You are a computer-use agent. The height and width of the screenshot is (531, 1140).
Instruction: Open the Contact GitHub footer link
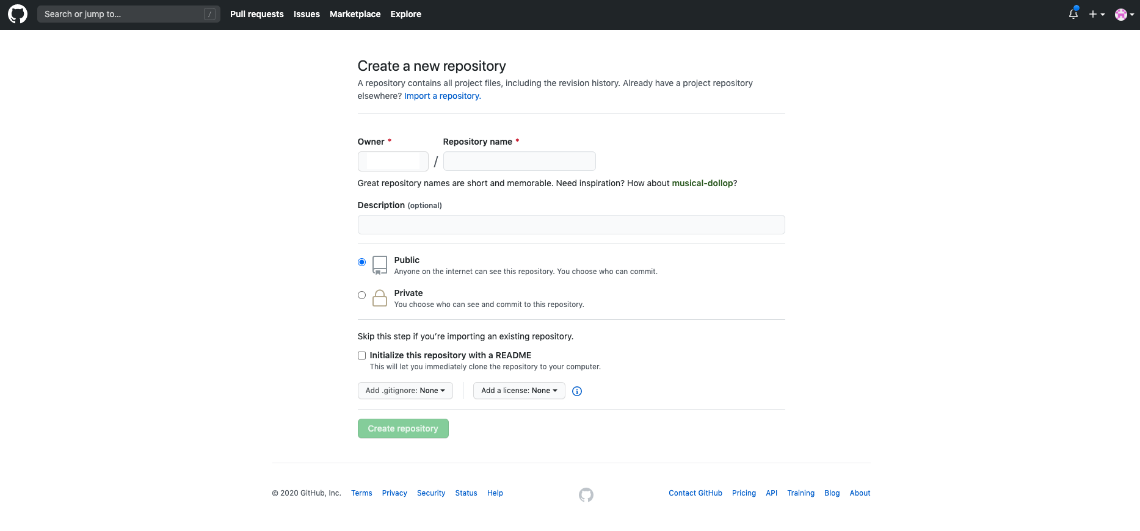(695, 493)
